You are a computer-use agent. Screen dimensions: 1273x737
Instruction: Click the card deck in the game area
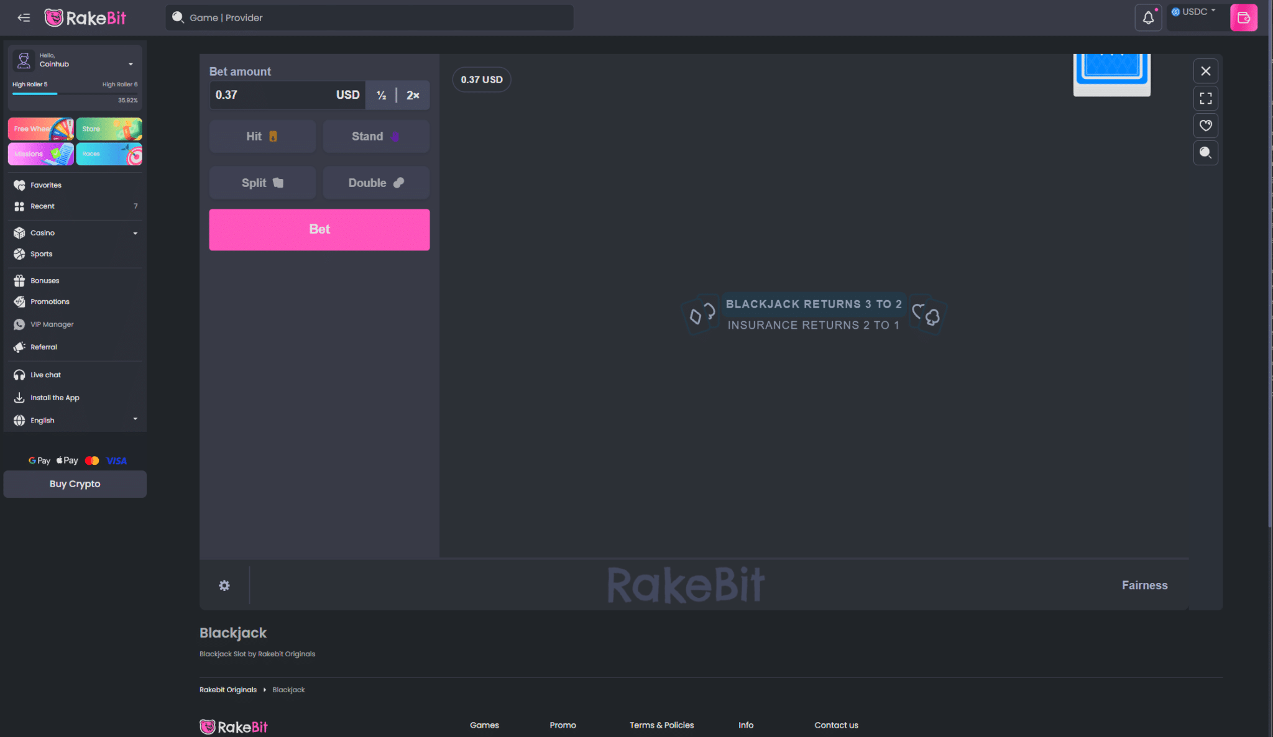tap(1111, 75)
